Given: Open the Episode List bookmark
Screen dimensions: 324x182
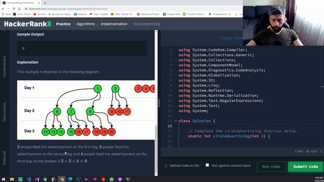Looking at the screenshot, I should pyautogui.click(x=60, y=14).
